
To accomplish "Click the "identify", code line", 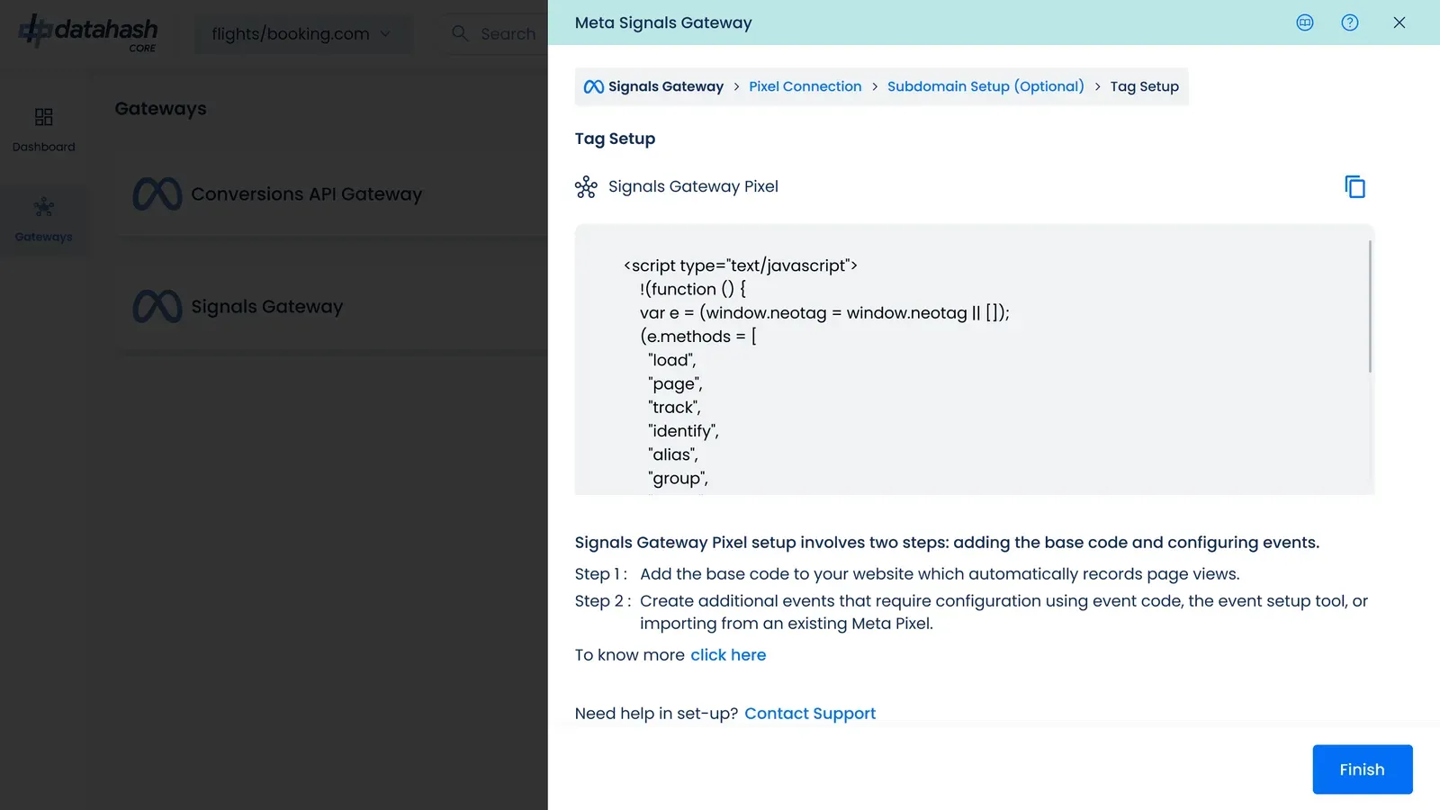I will (x=683, y=431).
